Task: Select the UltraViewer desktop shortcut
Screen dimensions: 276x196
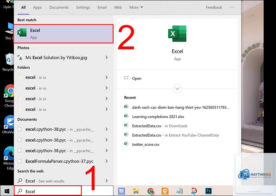Action: pos(9,124)
